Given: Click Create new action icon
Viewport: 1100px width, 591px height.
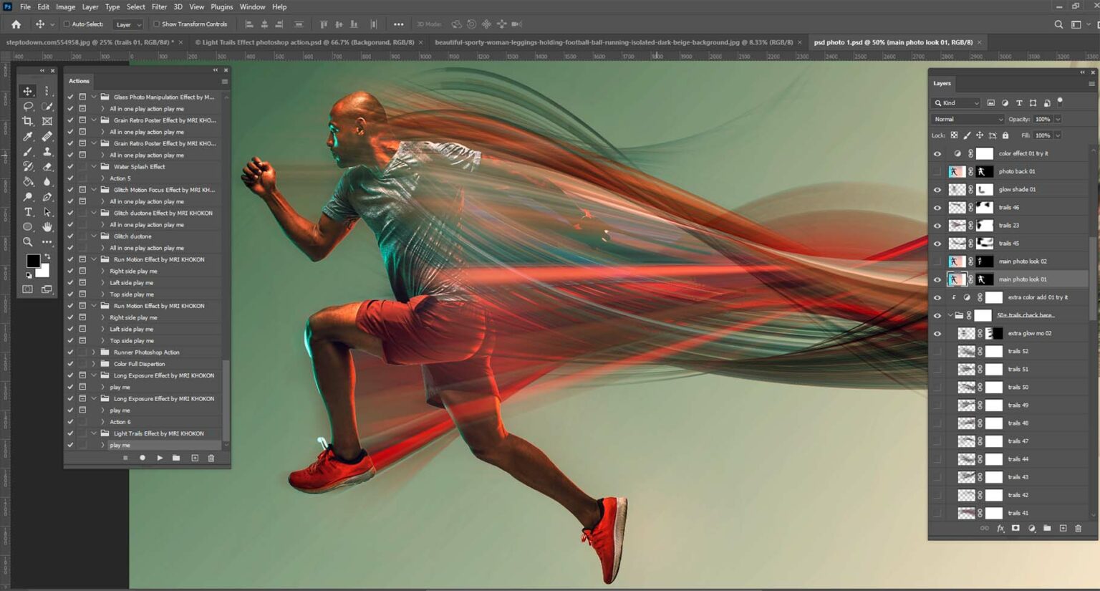Looking at the screenshot, I should pos(194,458).
